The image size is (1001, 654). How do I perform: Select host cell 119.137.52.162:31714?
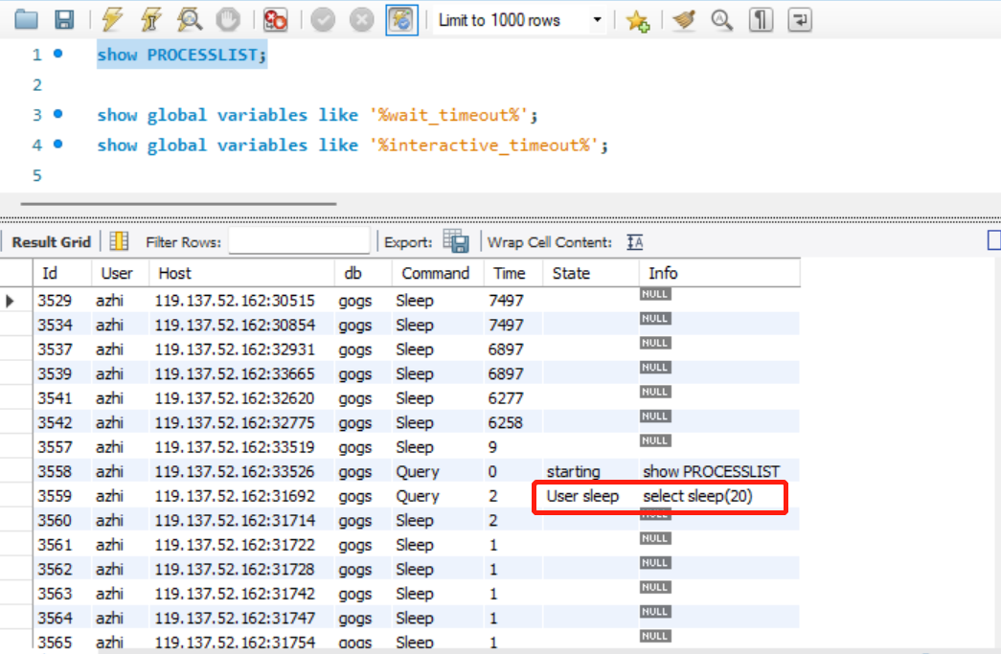tap(242, 520)
